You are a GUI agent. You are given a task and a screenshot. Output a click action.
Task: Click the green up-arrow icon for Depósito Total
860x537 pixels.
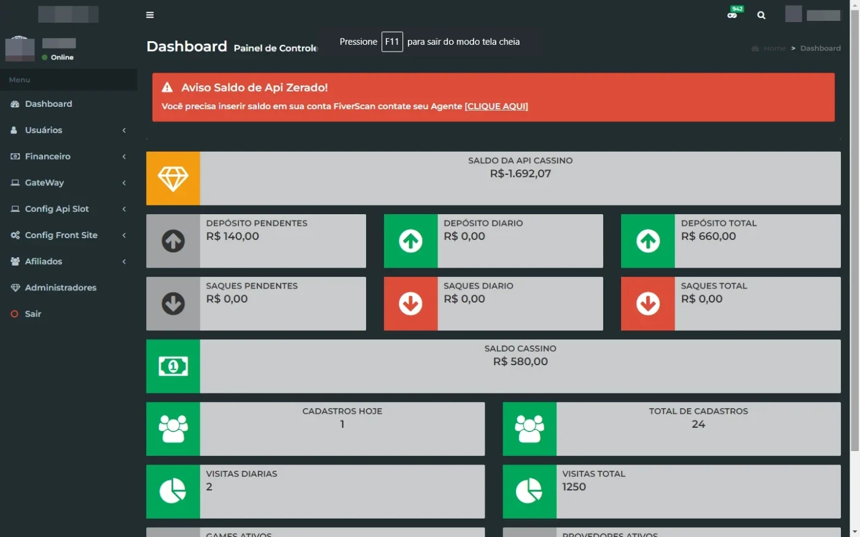tap(648, 241)
